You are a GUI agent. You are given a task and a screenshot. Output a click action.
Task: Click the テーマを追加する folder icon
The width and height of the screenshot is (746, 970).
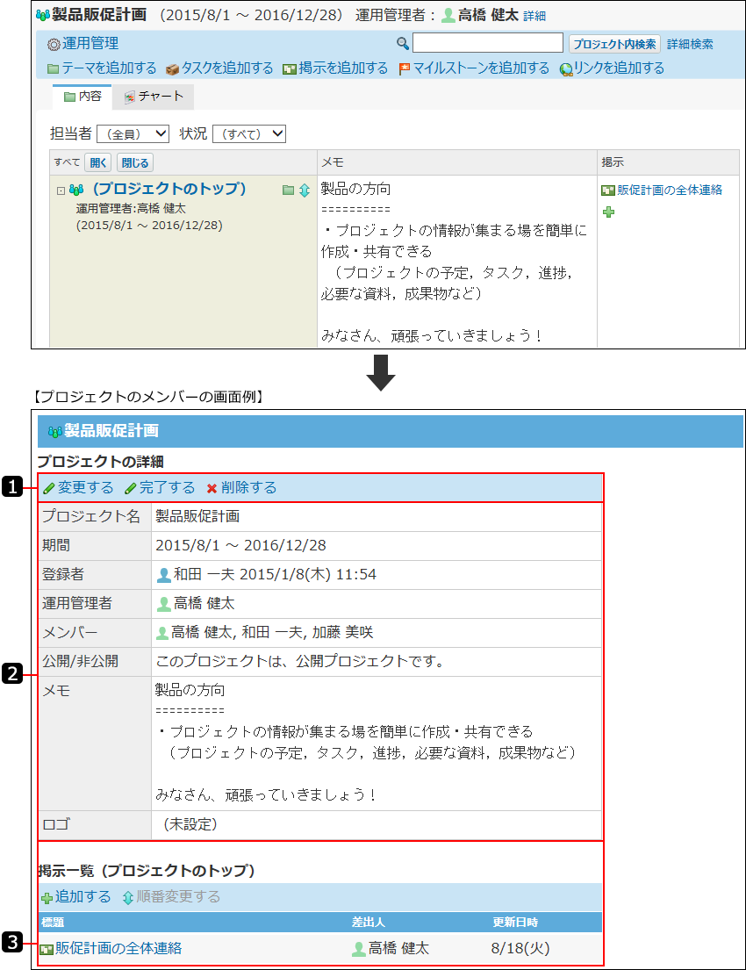tap(54, 68)
